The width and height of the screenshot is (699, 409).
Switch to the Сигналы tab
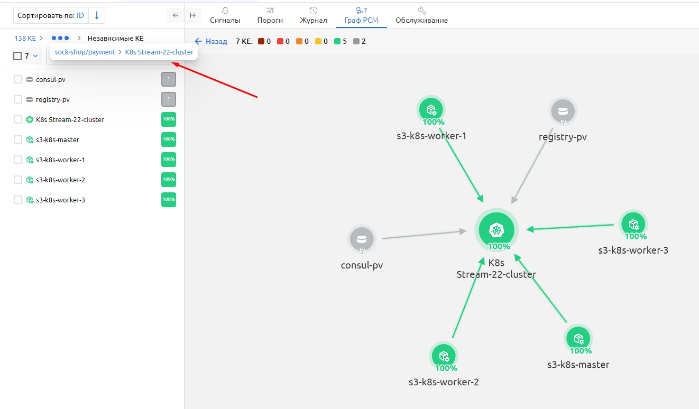pyautogui.click(x=225, y=15)
